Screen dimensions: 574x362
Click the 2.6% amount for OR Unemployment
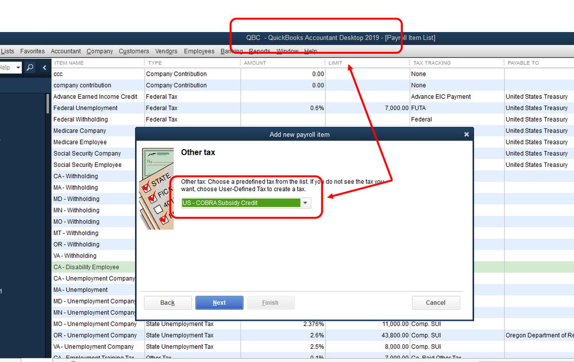(x=317, y=335)
